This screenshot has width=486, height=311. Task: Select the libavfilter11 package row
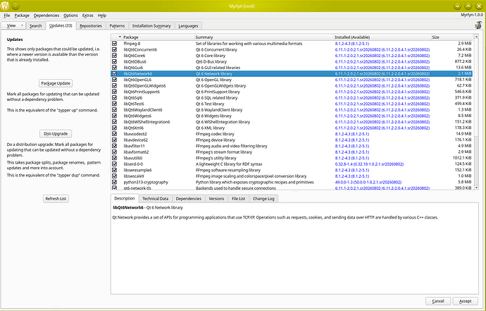[x=292, y=146]
